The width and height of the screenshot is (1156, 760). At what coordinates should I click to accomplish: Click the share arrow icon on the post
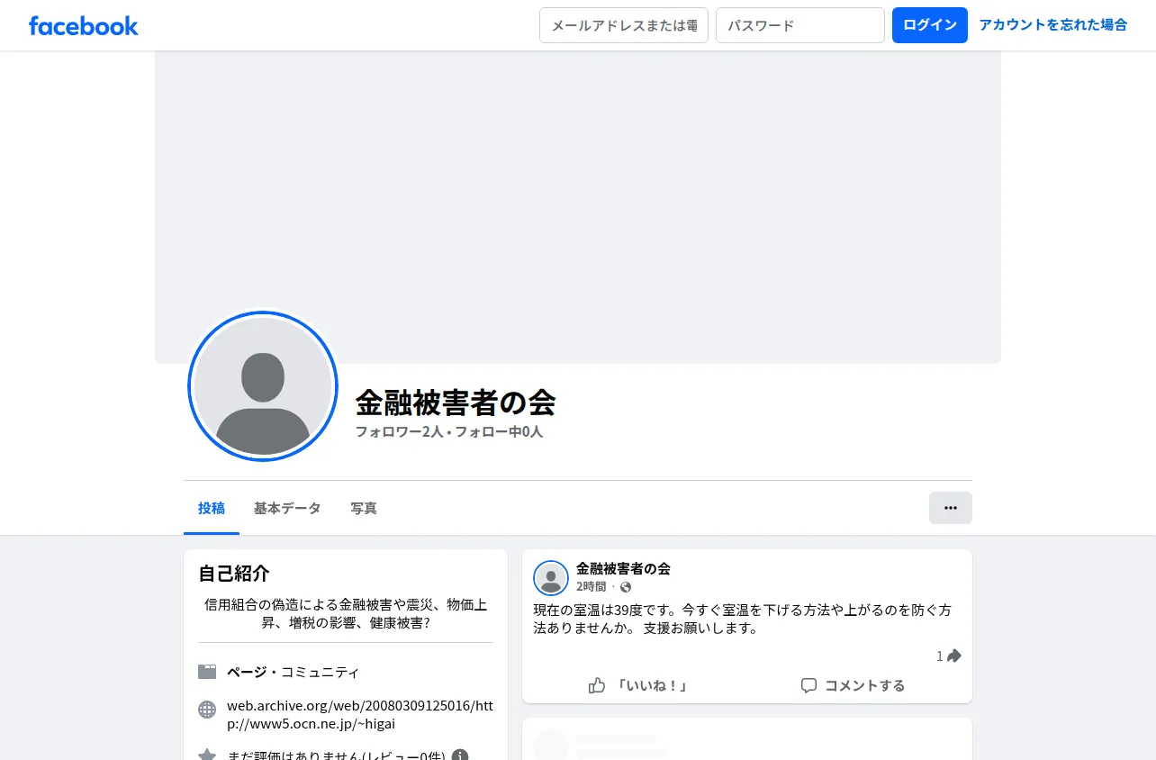(954, 656)
